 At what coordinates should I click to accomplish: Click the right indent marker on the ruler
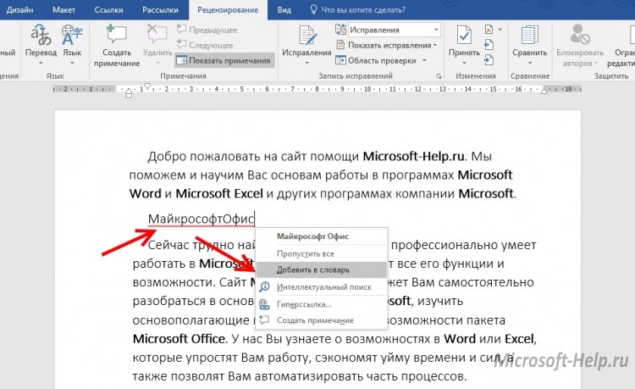(544, 91)
